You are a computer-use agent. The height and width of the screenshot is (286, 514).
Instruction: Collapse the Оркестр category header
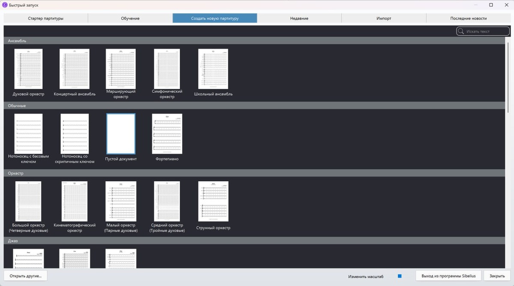point(254,173)
